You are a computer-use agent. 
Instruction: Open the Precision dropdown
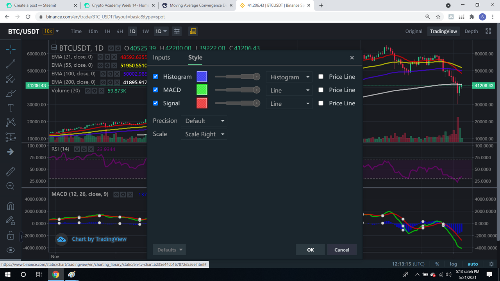point(204,121)
